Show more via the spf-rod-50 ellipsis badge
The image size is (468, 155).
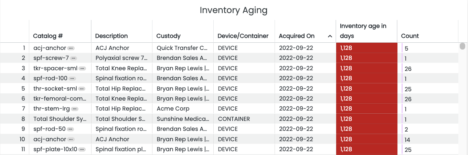point(70,129)
